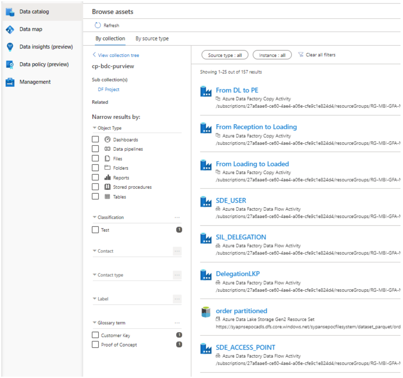The height and width of the screenshot is (378, 403).
Task: Switch to the By collection tab
Action: (x=110, y=39)
